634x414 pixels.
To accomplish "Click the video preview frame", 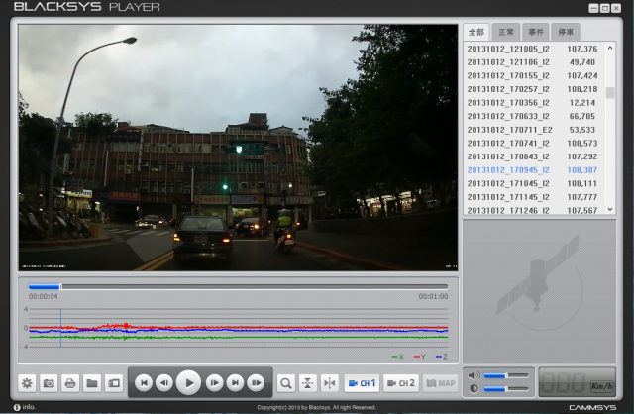I will point(238,148).
